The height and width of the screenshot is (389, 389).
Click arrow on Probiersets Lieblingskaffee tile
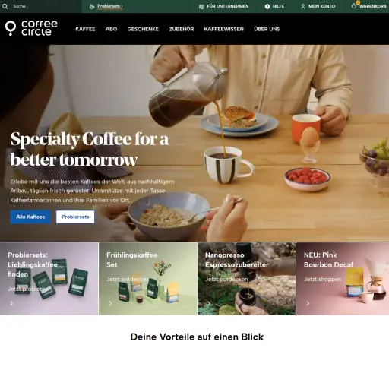[x=11, y=303]
